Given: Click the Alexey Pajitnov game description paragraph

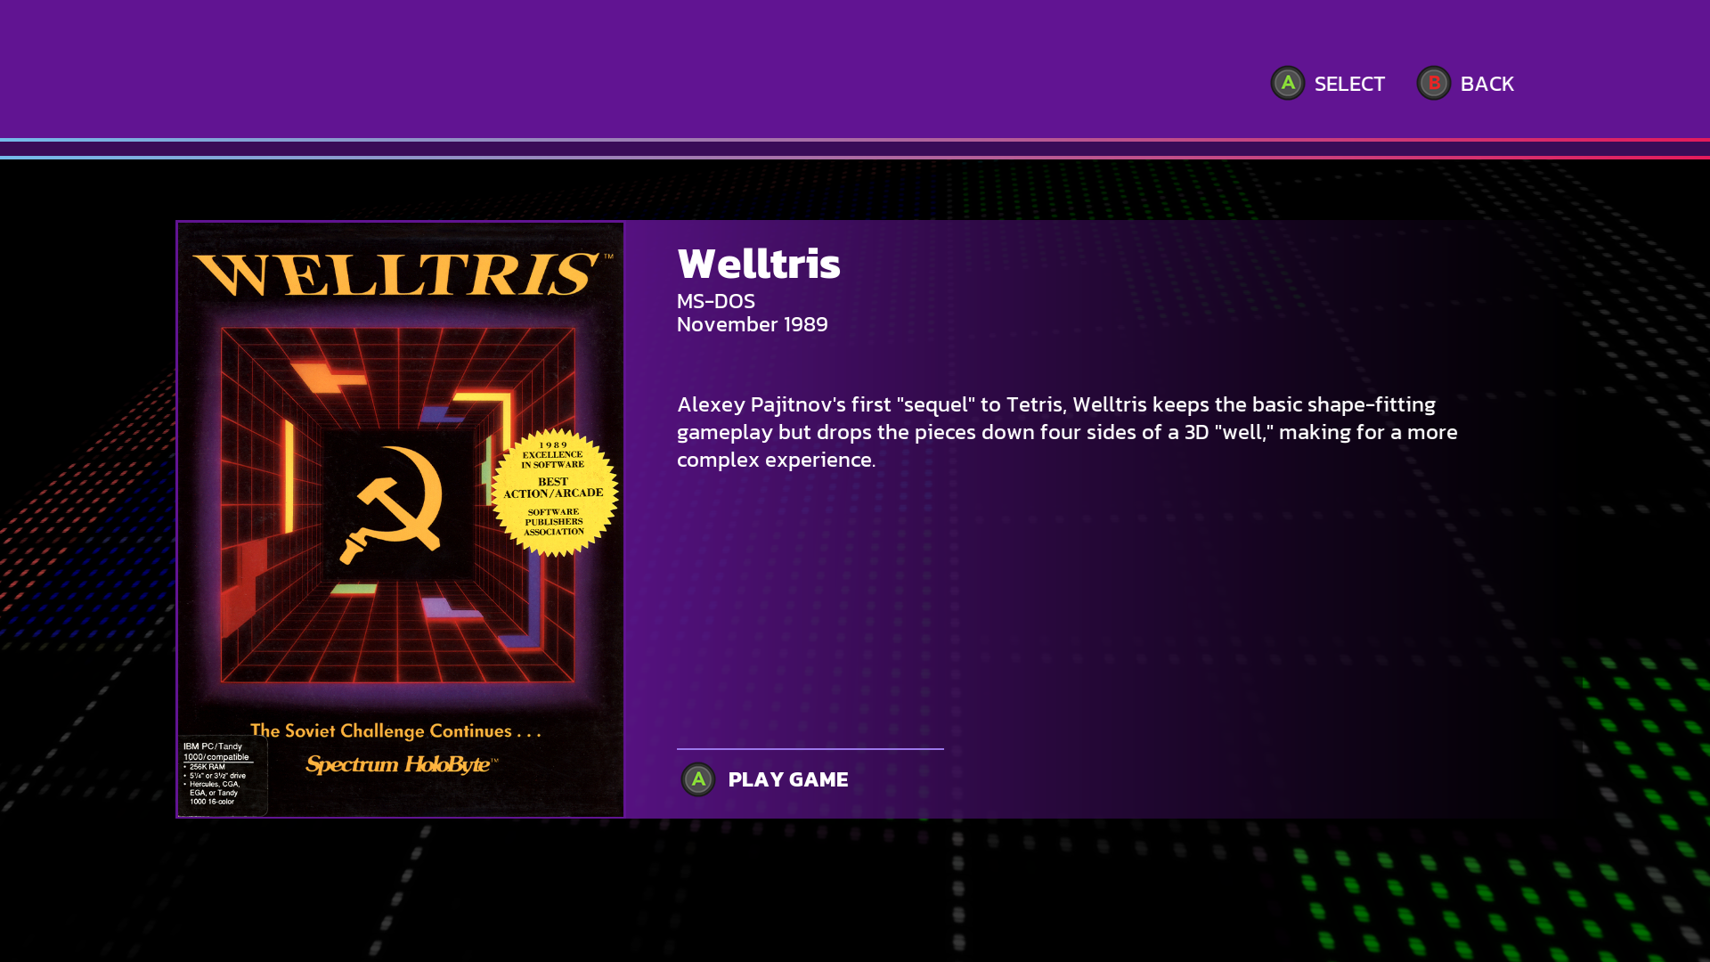Looking at the screenshot, I should (x=1067, y=432).
